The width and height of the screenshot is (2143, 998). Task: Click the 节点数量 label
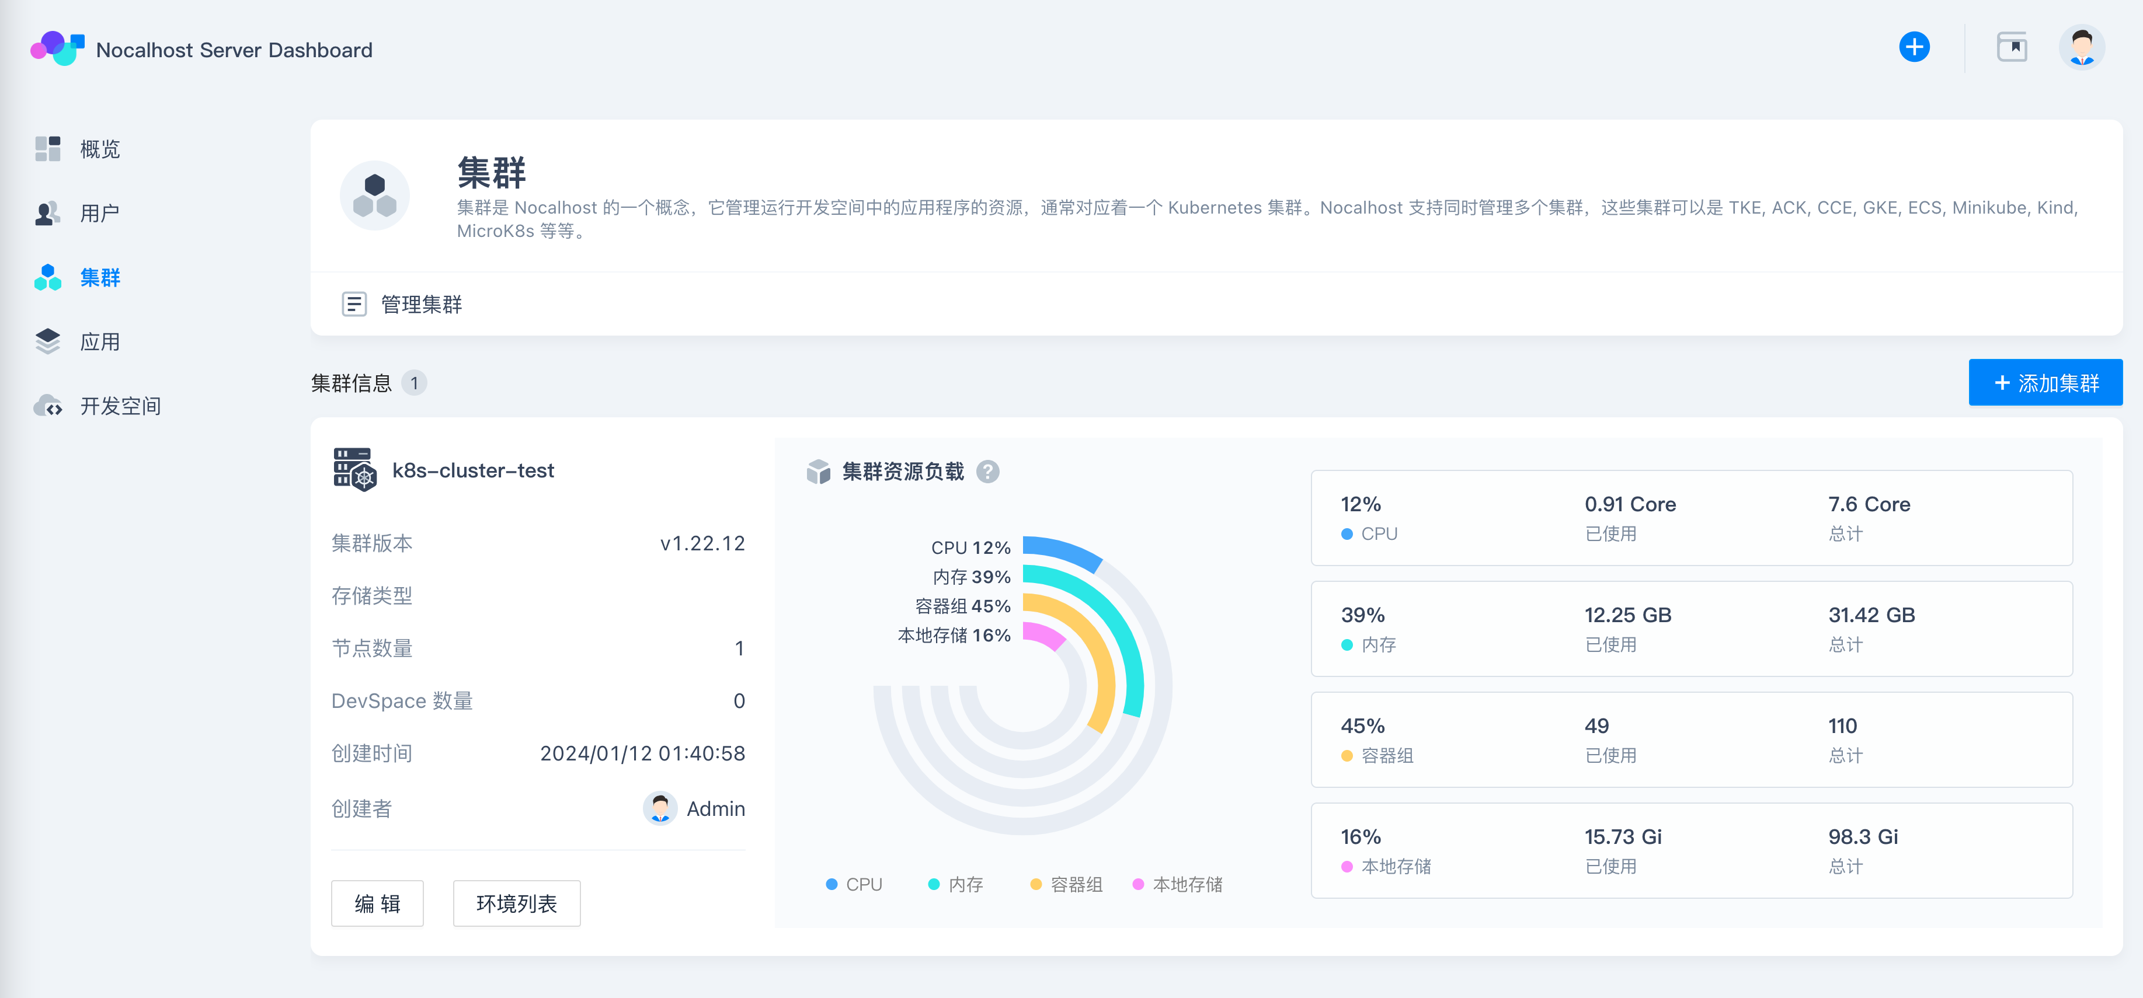(372, 648)
